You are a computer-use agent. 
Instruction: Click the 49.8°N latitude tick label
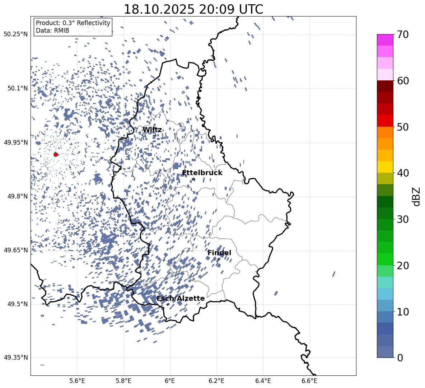pyautogui.click(x=18, y=196)
